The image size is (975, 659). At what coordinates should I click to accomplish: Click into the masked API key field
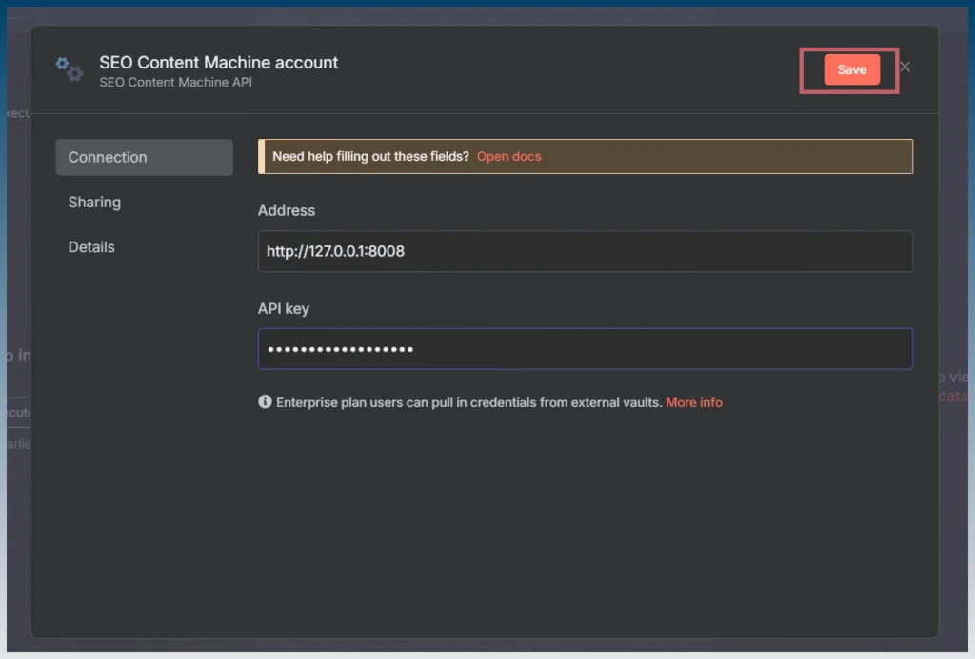tap(586, 348)
